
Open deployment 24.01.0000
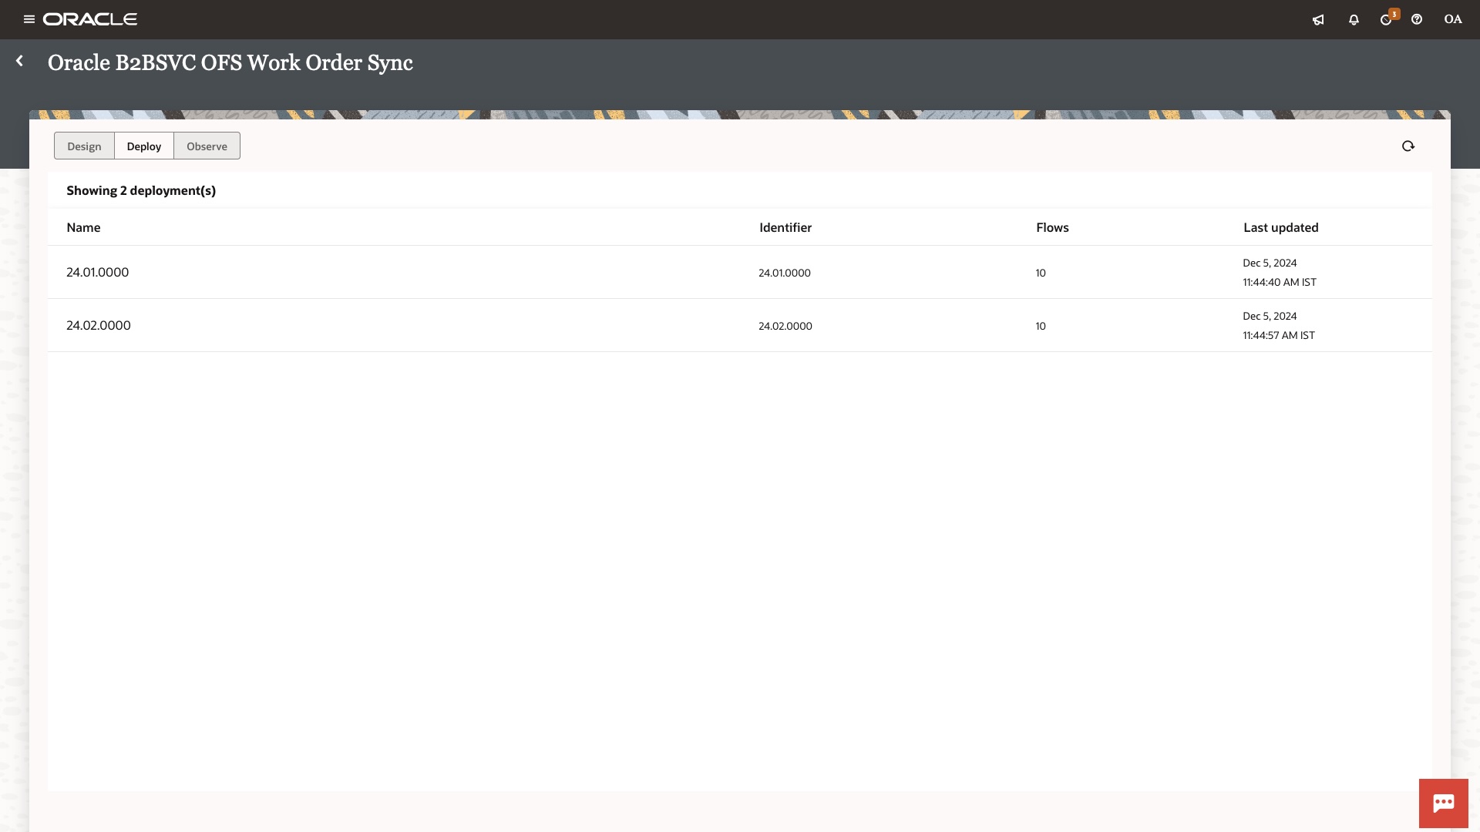point(97,272)
